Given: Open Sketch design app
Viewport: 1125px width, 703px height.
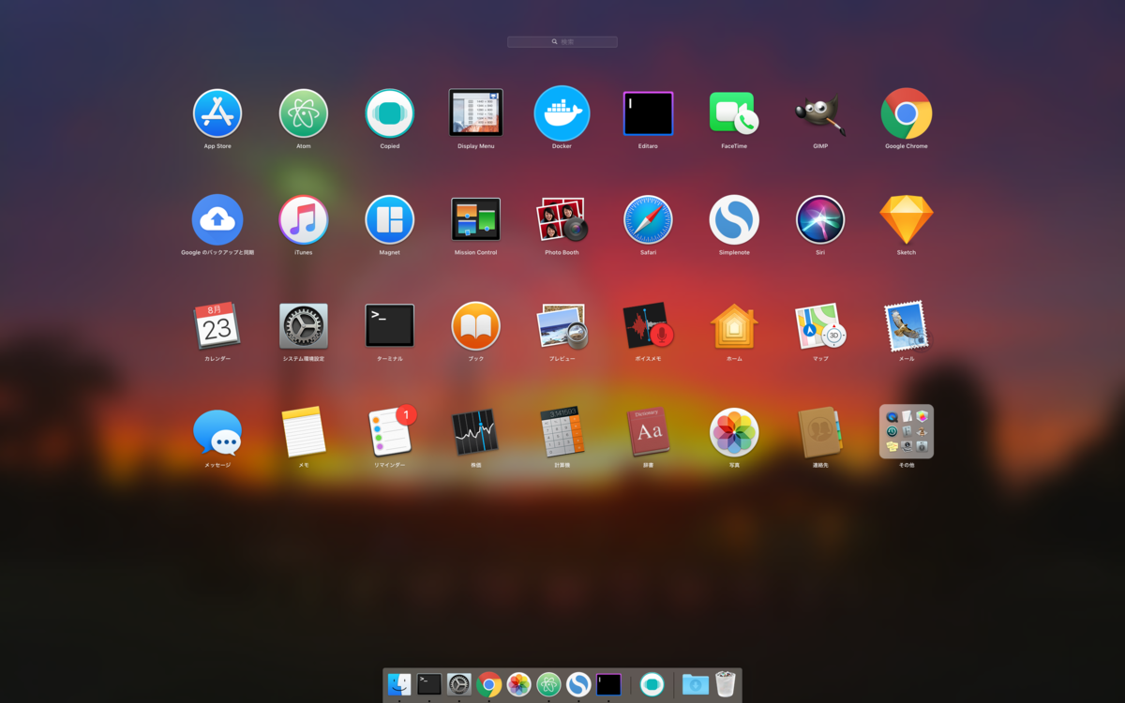Looking at the screenshot, I should pos(907,220).
